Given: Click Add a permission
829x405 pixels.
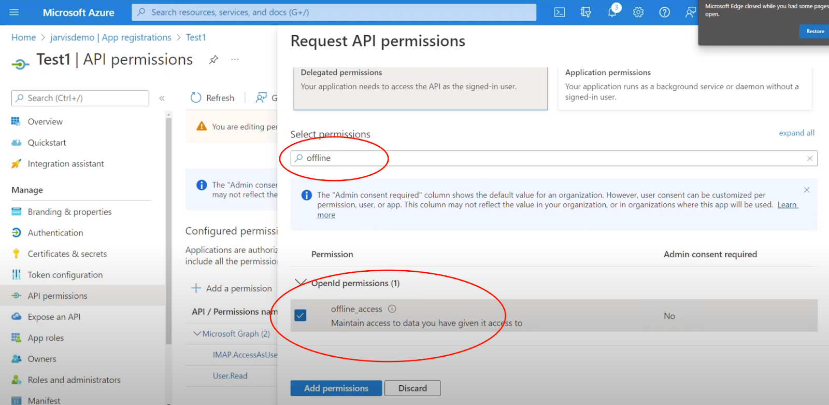Looking at the screenshot, I should tap(232, 288).
